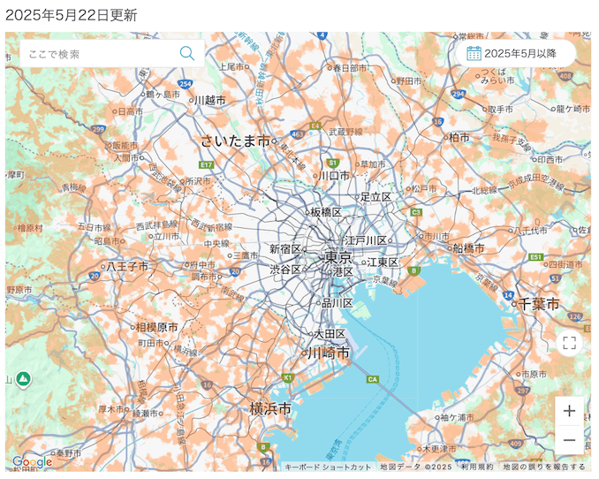Click the 柏市 label

[x=459, y=137]
